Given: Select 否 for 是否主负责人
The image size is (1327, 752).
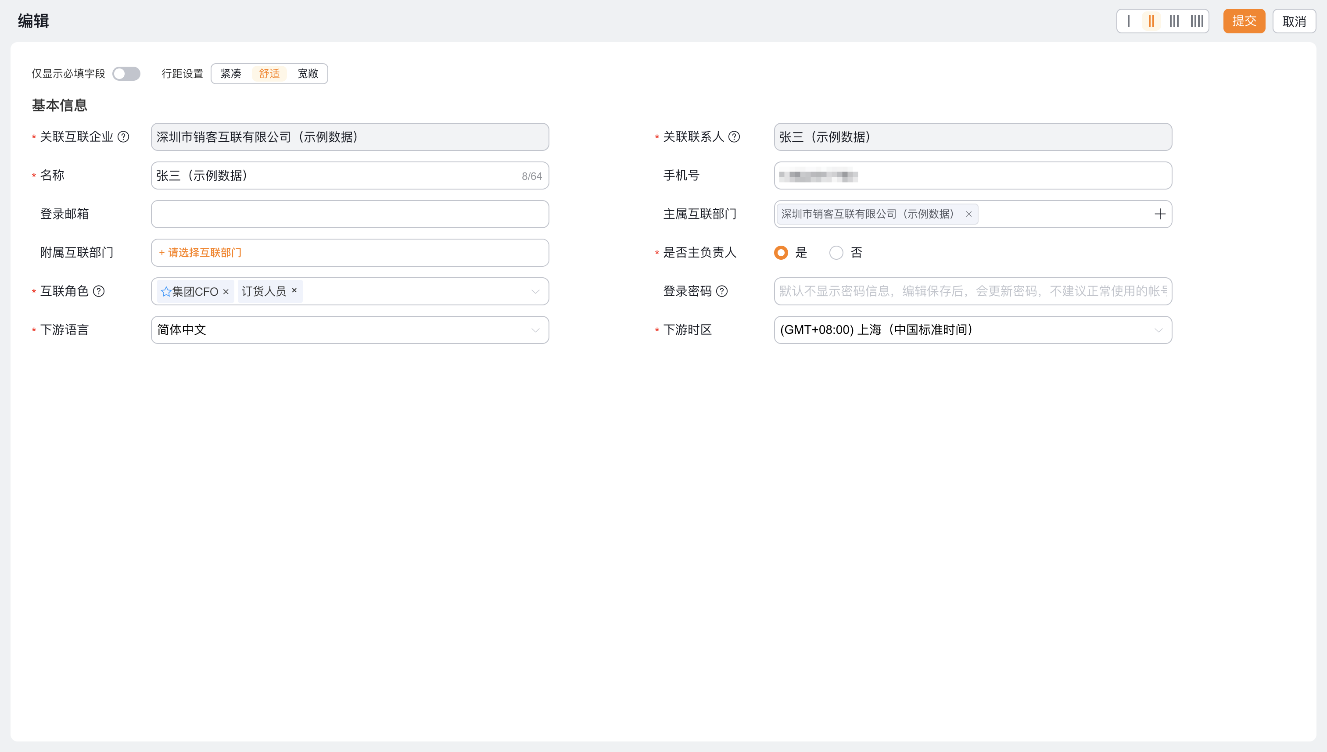Looking at the screenshot, I should [836, 253].
